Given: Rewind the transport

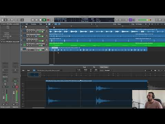Looking at the screenshot, I should click(33, 20).
